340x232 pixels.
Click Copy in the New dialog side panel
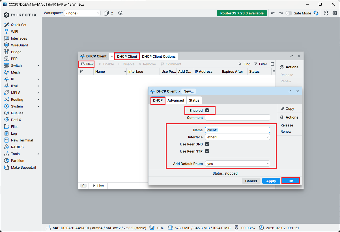click(x=287, y=109)
